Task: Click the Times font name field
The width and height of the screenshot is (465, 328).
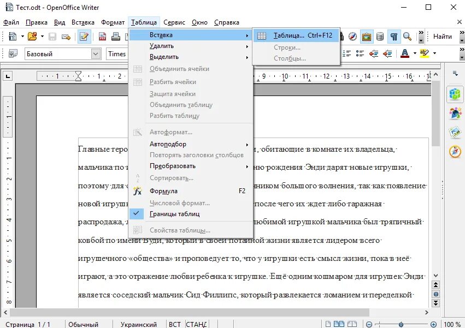Action: click(117, 54)
